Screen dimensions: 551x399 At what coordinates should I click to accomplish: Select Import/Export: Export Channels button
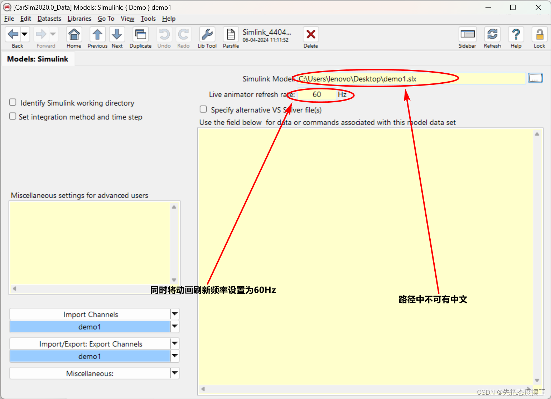pyautogui.click(x=90, y=344)
